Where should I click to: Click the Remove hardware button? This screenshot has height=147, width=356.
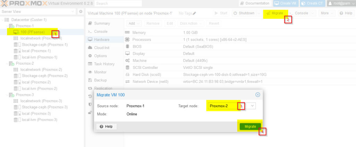click(153, 23)
